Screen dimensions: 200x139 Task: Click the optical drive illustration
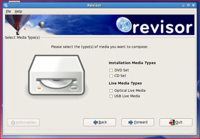[x=57, y=75]
